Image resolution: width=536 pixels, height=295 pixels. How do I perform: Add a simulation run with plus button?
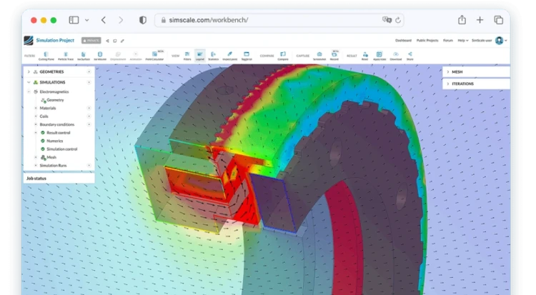tap(89, 166)
